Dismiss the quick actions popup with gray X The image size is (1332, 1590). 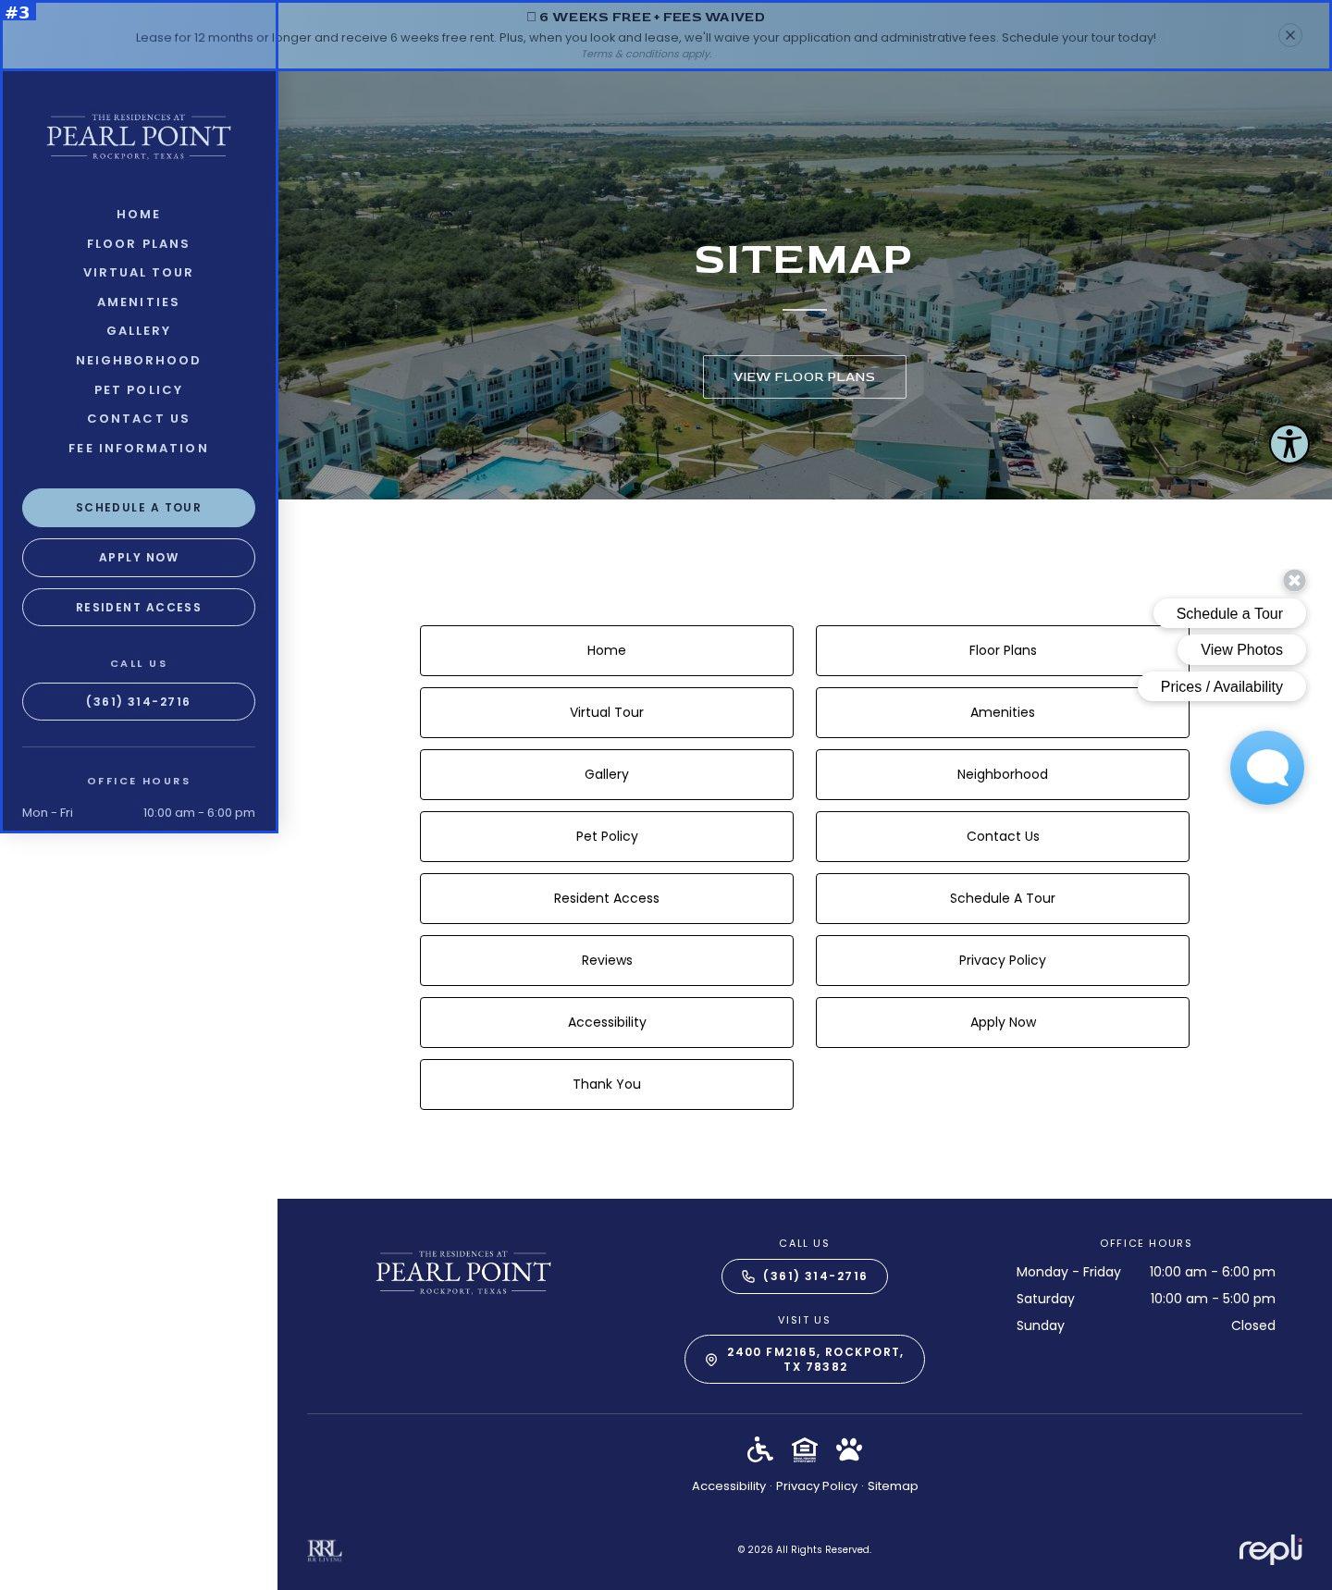click(x=1294, y=581)
